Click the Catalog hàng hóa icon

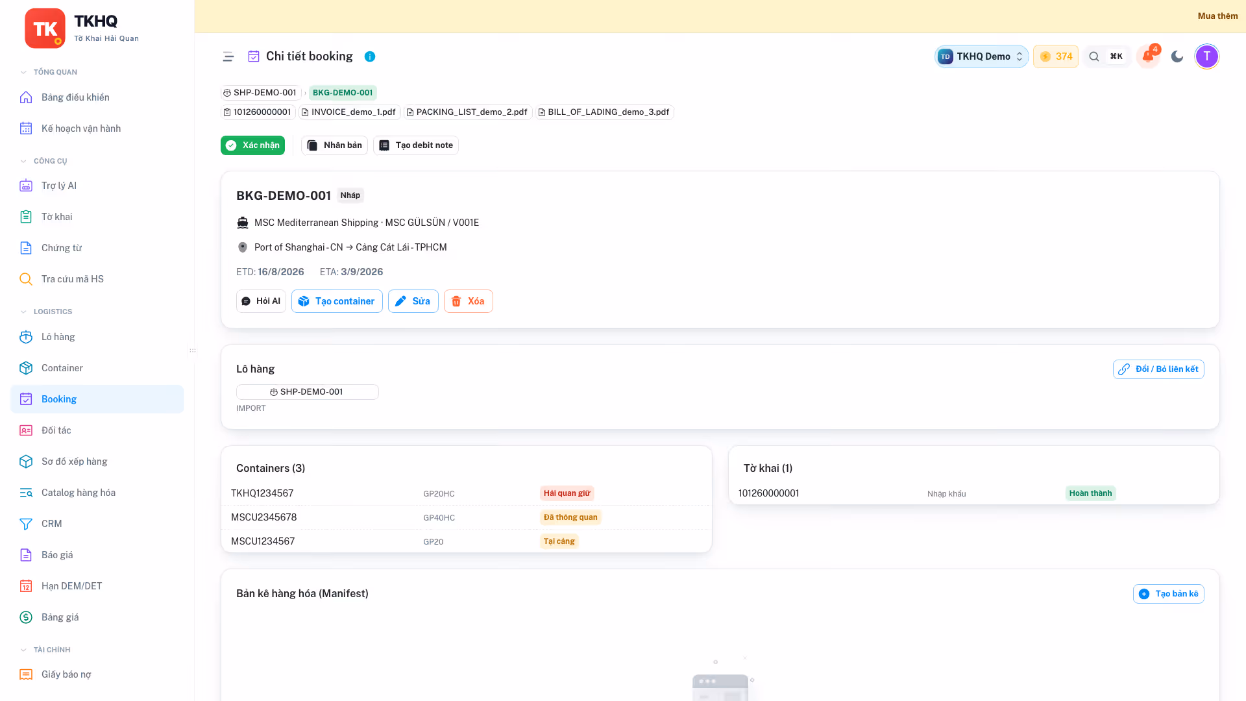coord(26,493)
